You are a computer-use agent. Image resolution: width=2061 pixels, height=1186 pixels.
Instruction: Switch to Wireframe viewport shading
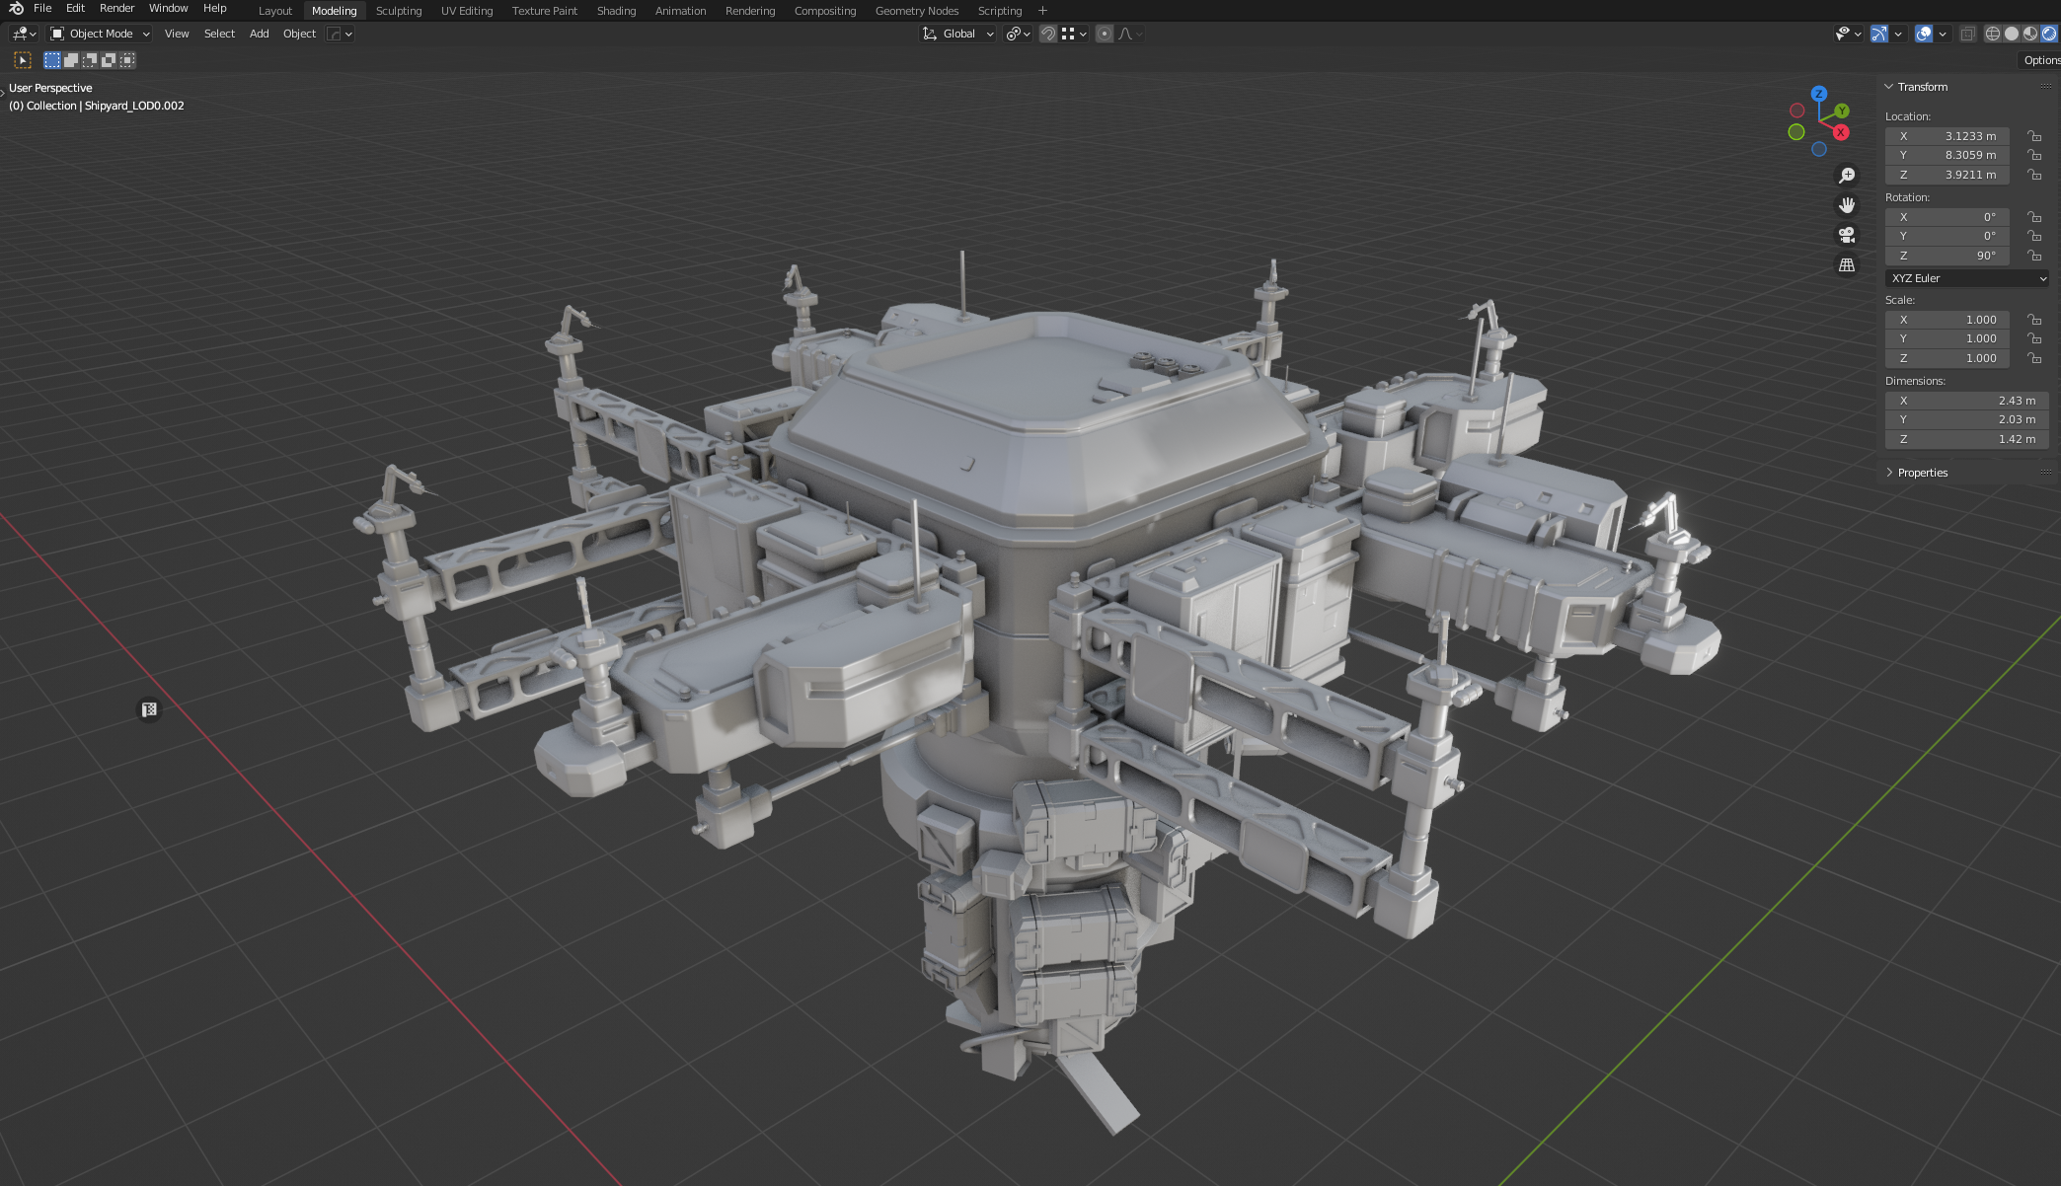point(1993,34)
